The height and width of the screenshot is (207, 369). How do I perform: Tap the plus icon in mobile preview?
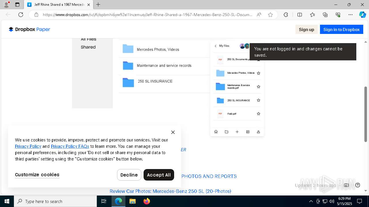tap(237, 132)
